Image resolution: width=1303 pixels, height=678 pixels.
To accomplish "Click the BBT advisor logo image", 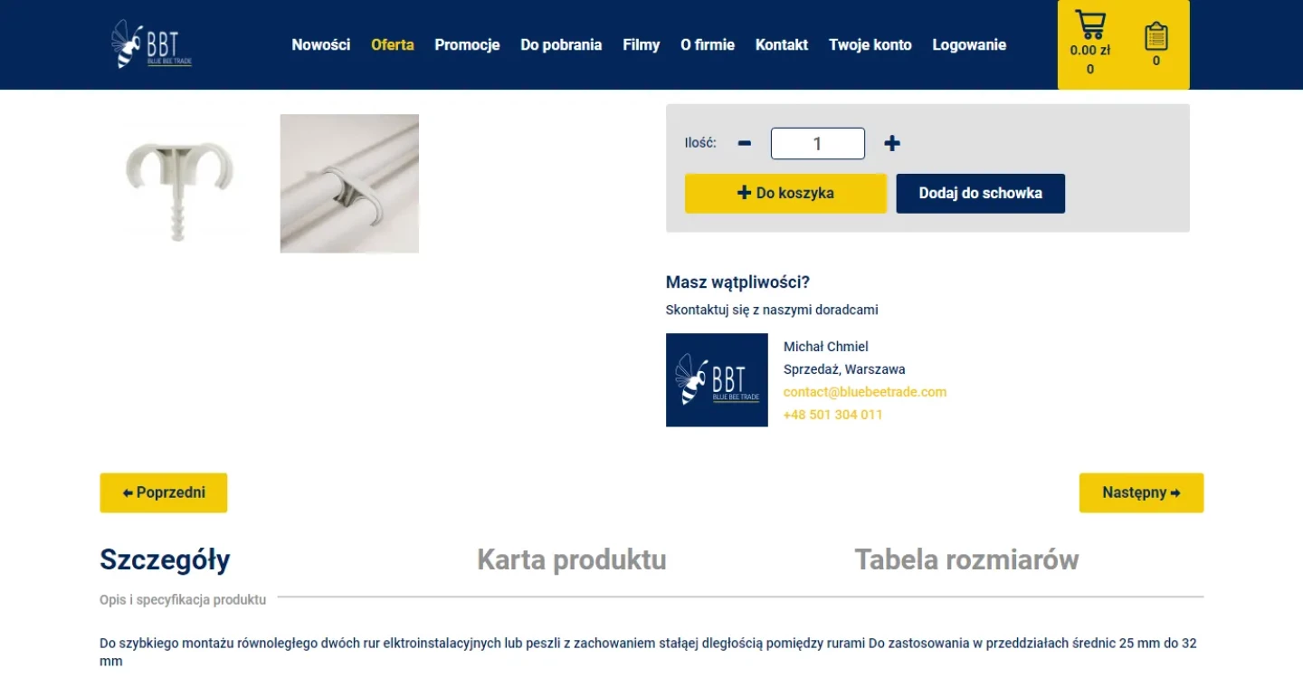I will tap(717, 380).
